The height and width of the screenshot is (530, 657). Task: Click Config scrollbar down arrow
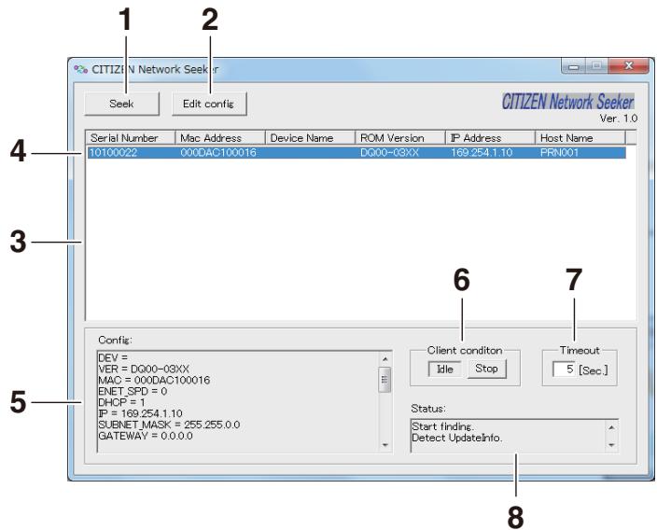pos(385,445)
